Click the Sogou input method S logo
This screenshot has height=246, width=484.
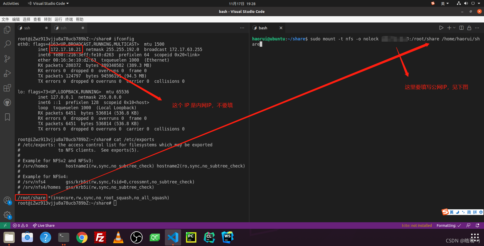pyautogui.click(x=445, y=212)
